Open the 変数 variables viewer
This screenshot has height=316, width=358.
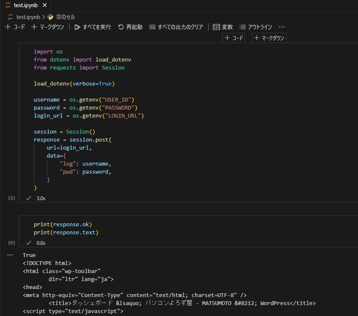(x=223, y=27)
